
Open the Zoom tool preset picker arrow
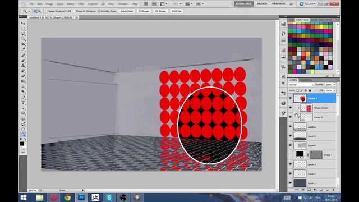pyautogui.click(x=29, y=11)
